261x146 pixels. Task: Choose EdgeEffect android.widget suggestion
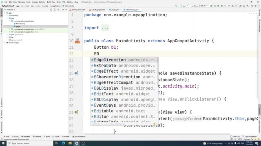point(124,71)
